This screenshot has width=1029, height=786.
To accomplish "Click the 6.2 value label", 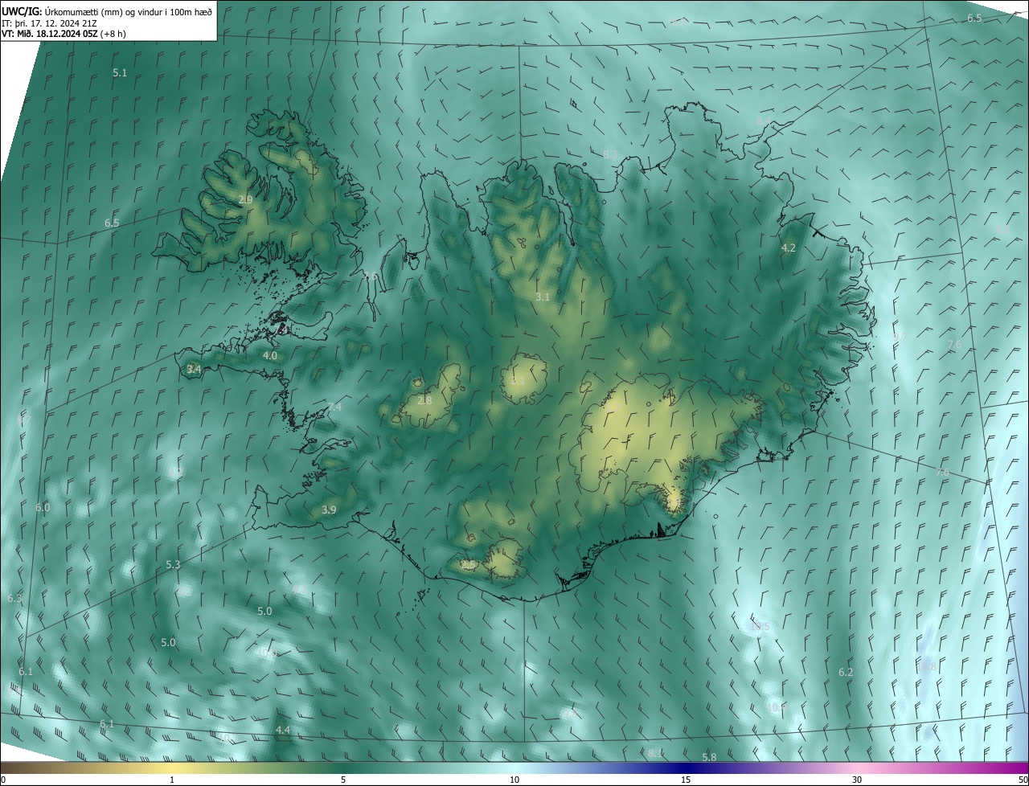I will [846, 673].
